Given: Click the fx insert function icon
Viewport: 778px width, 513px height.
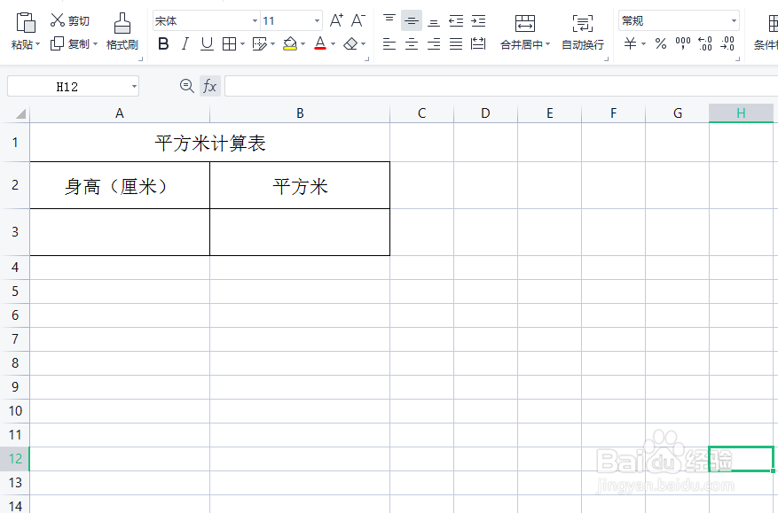Looking at the screenshot, I should [209, 86].
